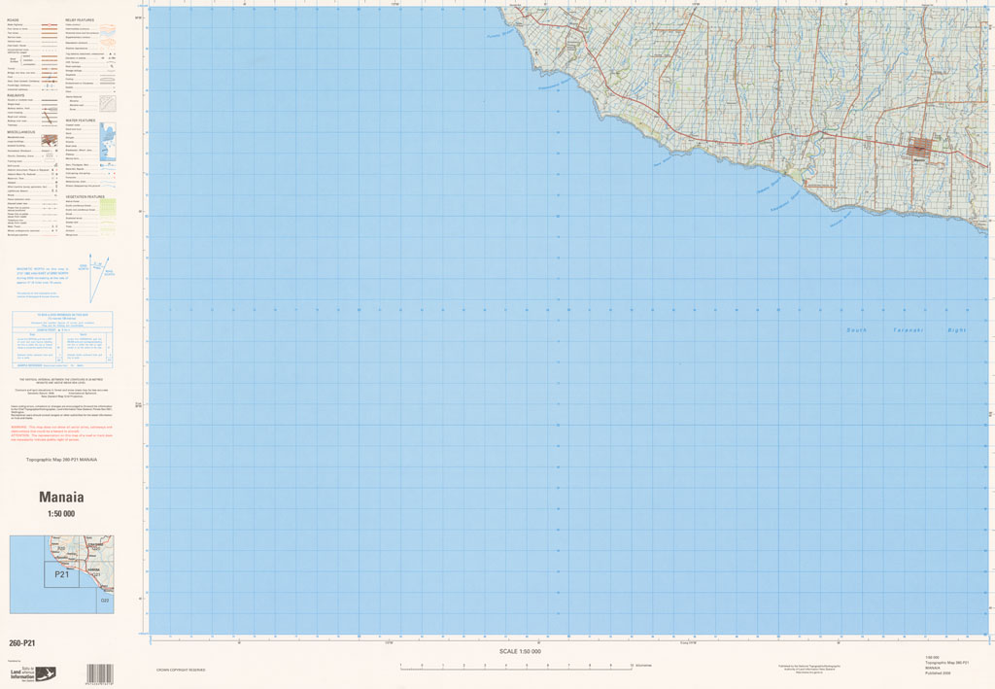Click the kilometre scale bar below the map
This screenshot has height=689, width=995.
515,667
